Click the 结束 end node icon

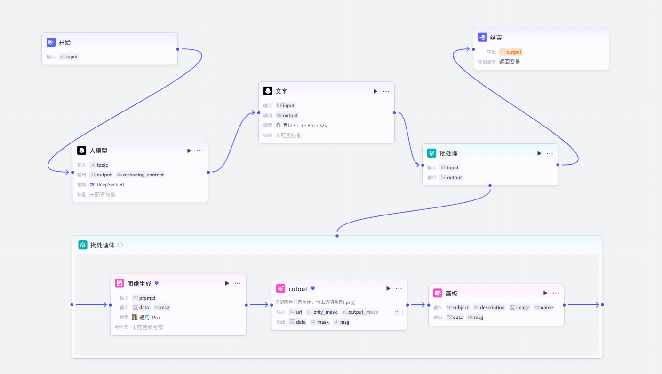pyautogui.click(x=482, y=38)
